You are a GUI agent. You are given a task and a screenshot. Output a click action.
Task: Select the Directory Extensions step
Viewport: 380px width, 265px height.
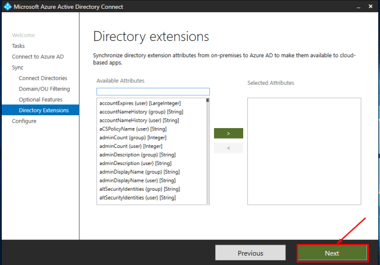click(40, 110)
